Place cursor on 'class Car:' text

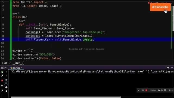click(21, 17)
